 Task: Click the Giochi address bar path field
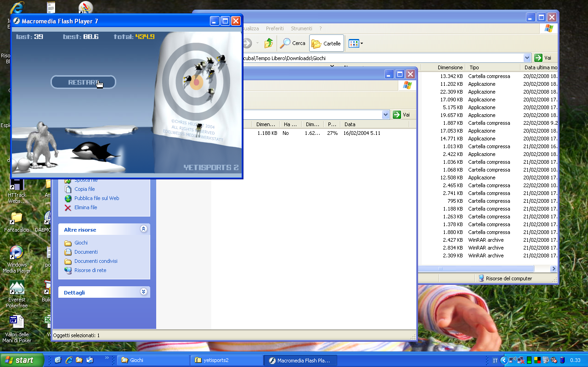point(384,58)
